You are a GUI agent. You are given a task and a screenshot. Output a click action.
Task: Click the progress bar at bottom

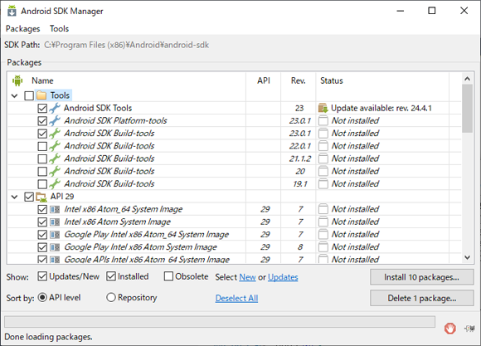pyautogui.click(x=220, y=322)
